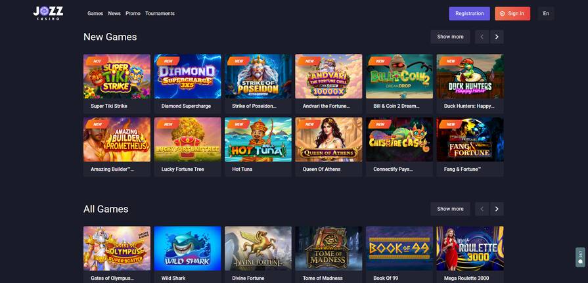Go to previous New Games with left arrow
The height and width of the screenshot is (283, 588).
(482, 37)
